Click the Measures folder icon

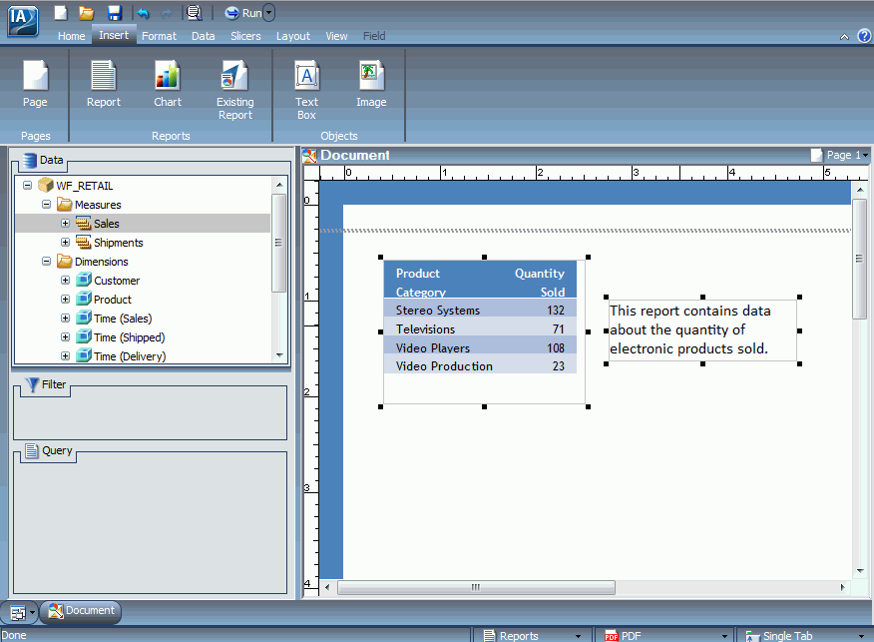point(65,204)
